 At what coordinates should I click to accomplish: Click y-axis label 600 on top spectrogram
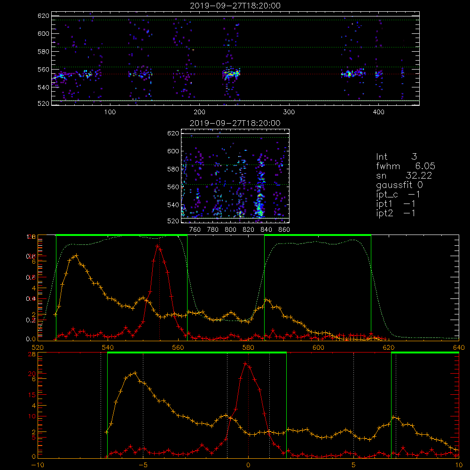(43, 33)
